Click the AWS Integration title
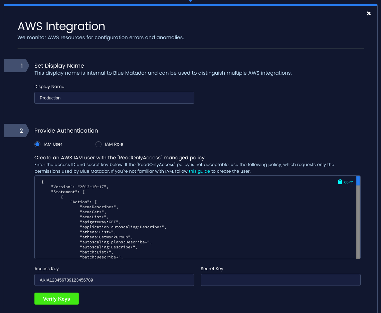This screenshot has width=381, height=313. (61, 26)
